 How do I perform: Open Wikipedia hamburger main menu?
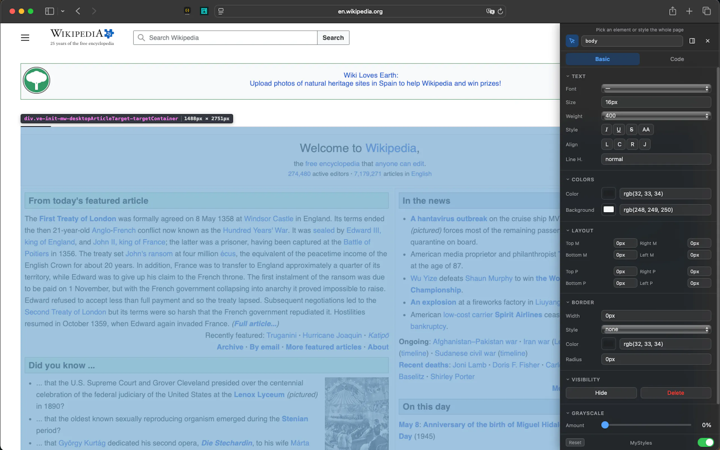tap(25, 38)
